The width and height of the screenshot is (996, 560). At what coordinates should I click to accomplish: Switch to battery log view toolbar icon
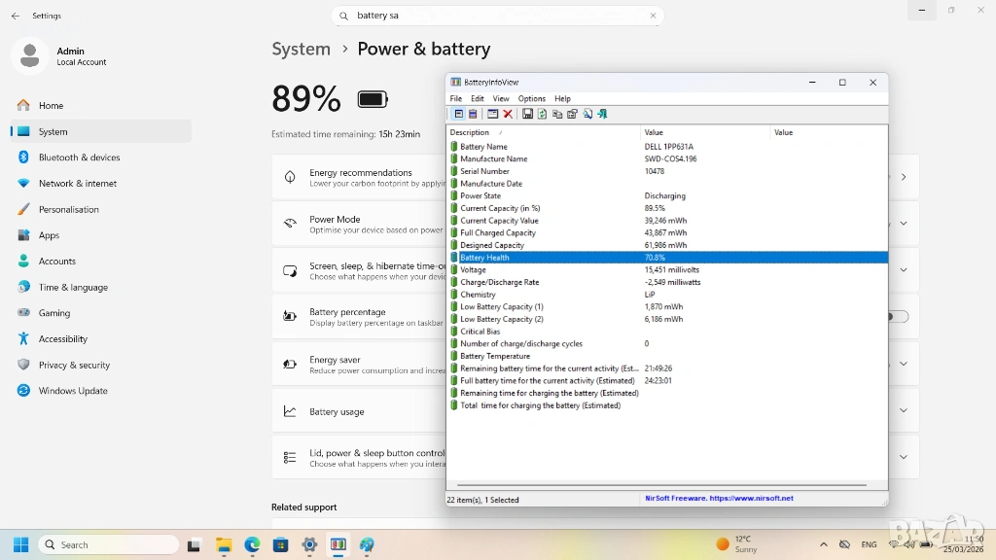tap(473, 114)
